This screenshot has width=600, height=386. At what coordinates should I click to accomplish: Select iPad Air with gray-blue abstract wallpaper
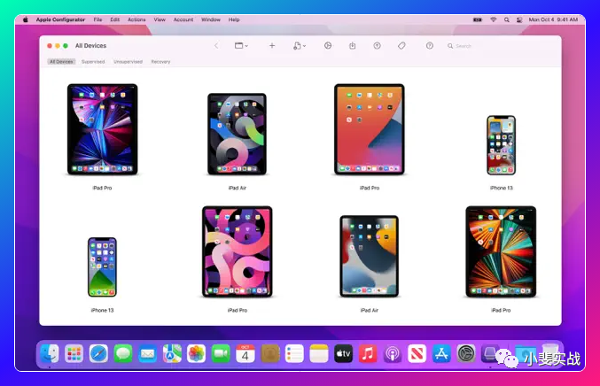(370, 256)
